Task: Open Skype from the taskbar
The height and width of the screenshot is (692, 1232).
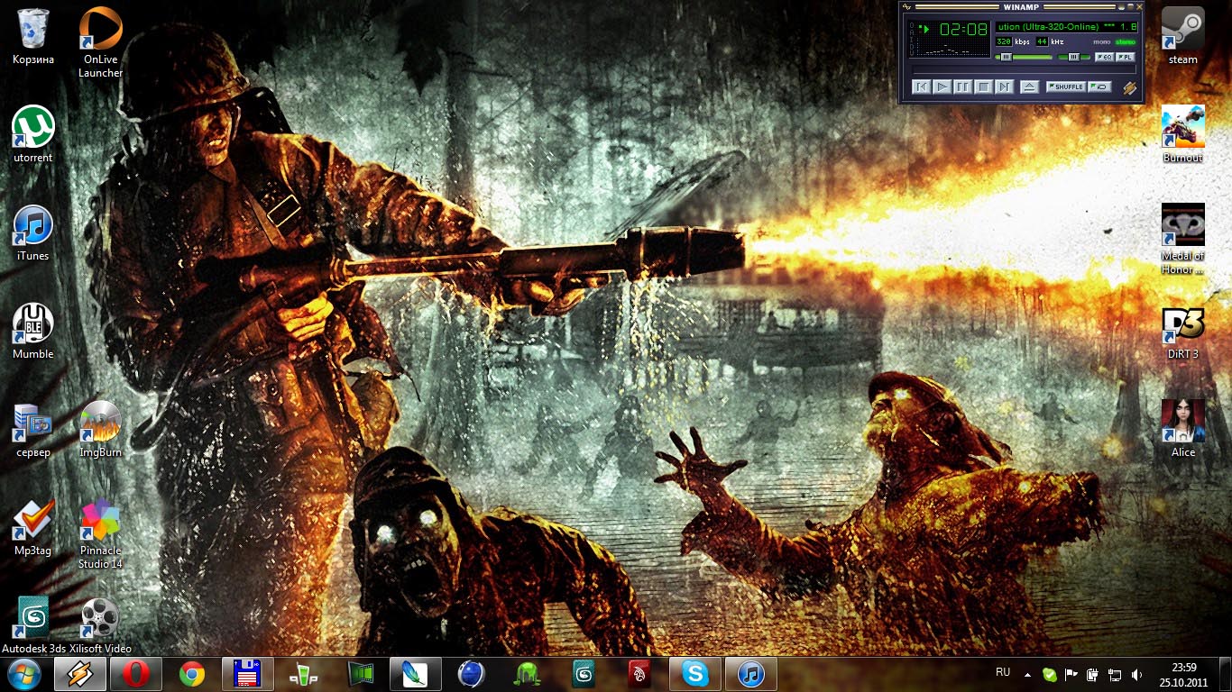Action: click(695, 674)
